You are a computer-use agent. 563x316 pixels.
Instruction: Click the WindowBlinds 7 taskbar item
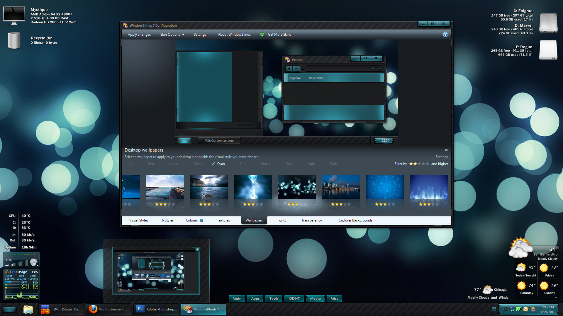(x=204, y=309)
